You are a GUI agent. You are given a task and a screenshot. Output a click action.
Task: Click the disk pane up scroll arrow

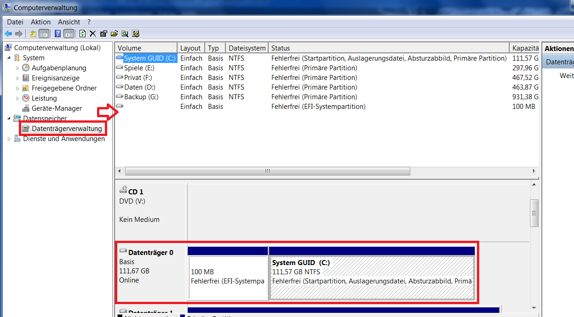(x=534, y=185)
